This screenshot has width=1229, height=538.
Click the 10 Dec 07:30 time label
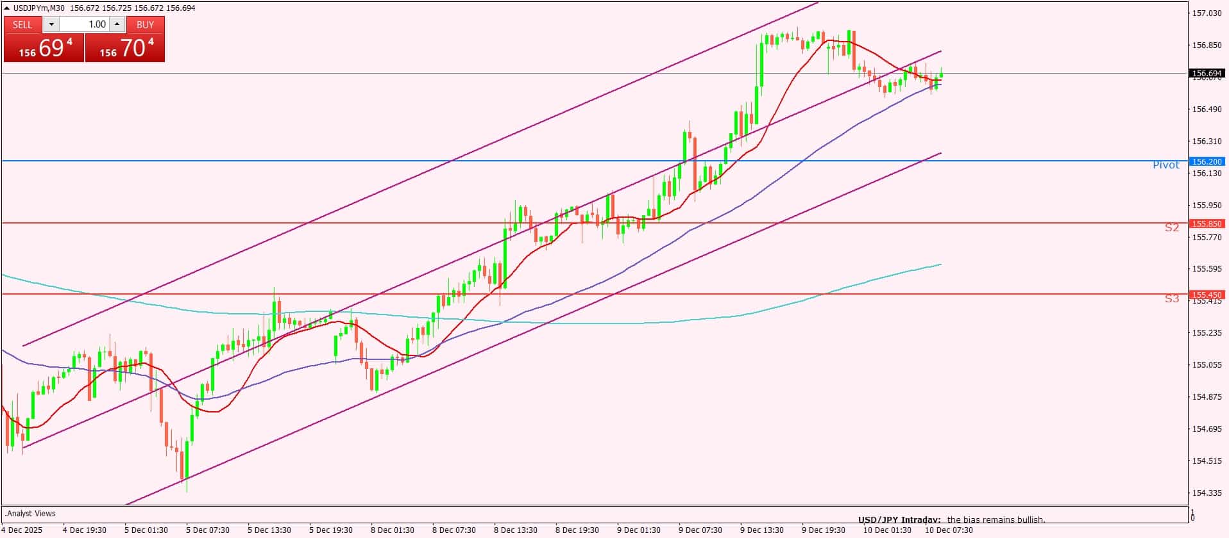coord(949,530)
